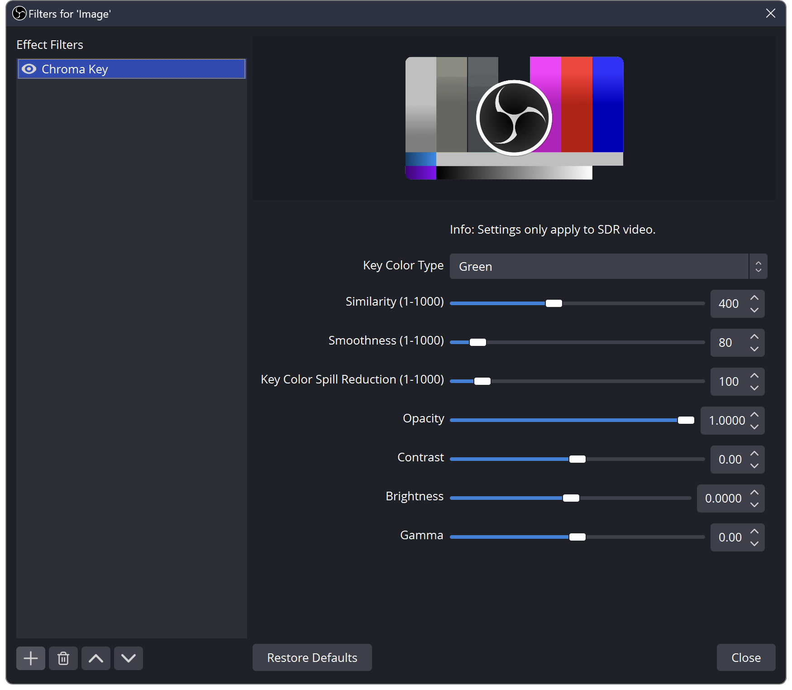
Task: Close the Filters dialog with X icon
Action: coord(771,13)
